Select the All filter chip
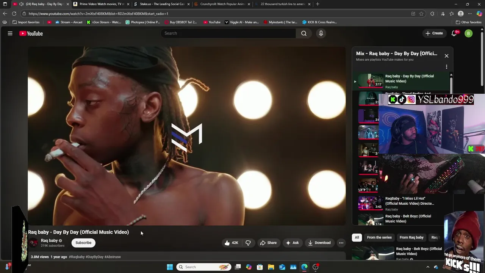 click(357, 237)
